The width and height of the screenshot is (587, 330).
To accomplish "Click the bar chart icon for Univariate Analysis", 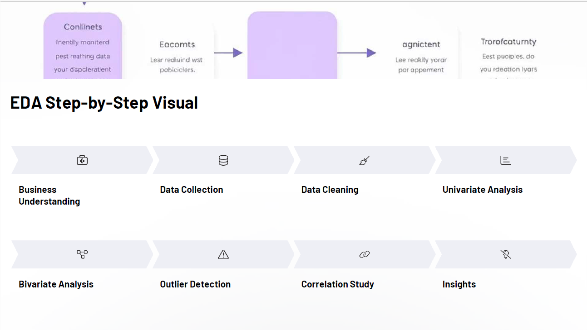I will pyautogui.click(x=505, y=160).
